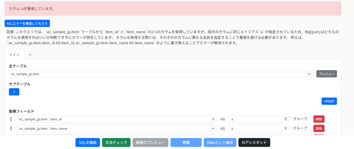This screenshot has width=354, height=149.
Task: Run 文法チェック syntax check
Action: [x=116, y=142]
